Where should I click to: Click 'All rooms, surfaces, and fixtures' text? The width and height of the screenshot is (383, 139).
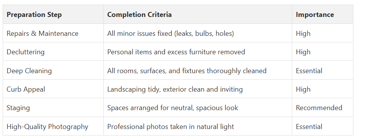click(x=157, y=71)
